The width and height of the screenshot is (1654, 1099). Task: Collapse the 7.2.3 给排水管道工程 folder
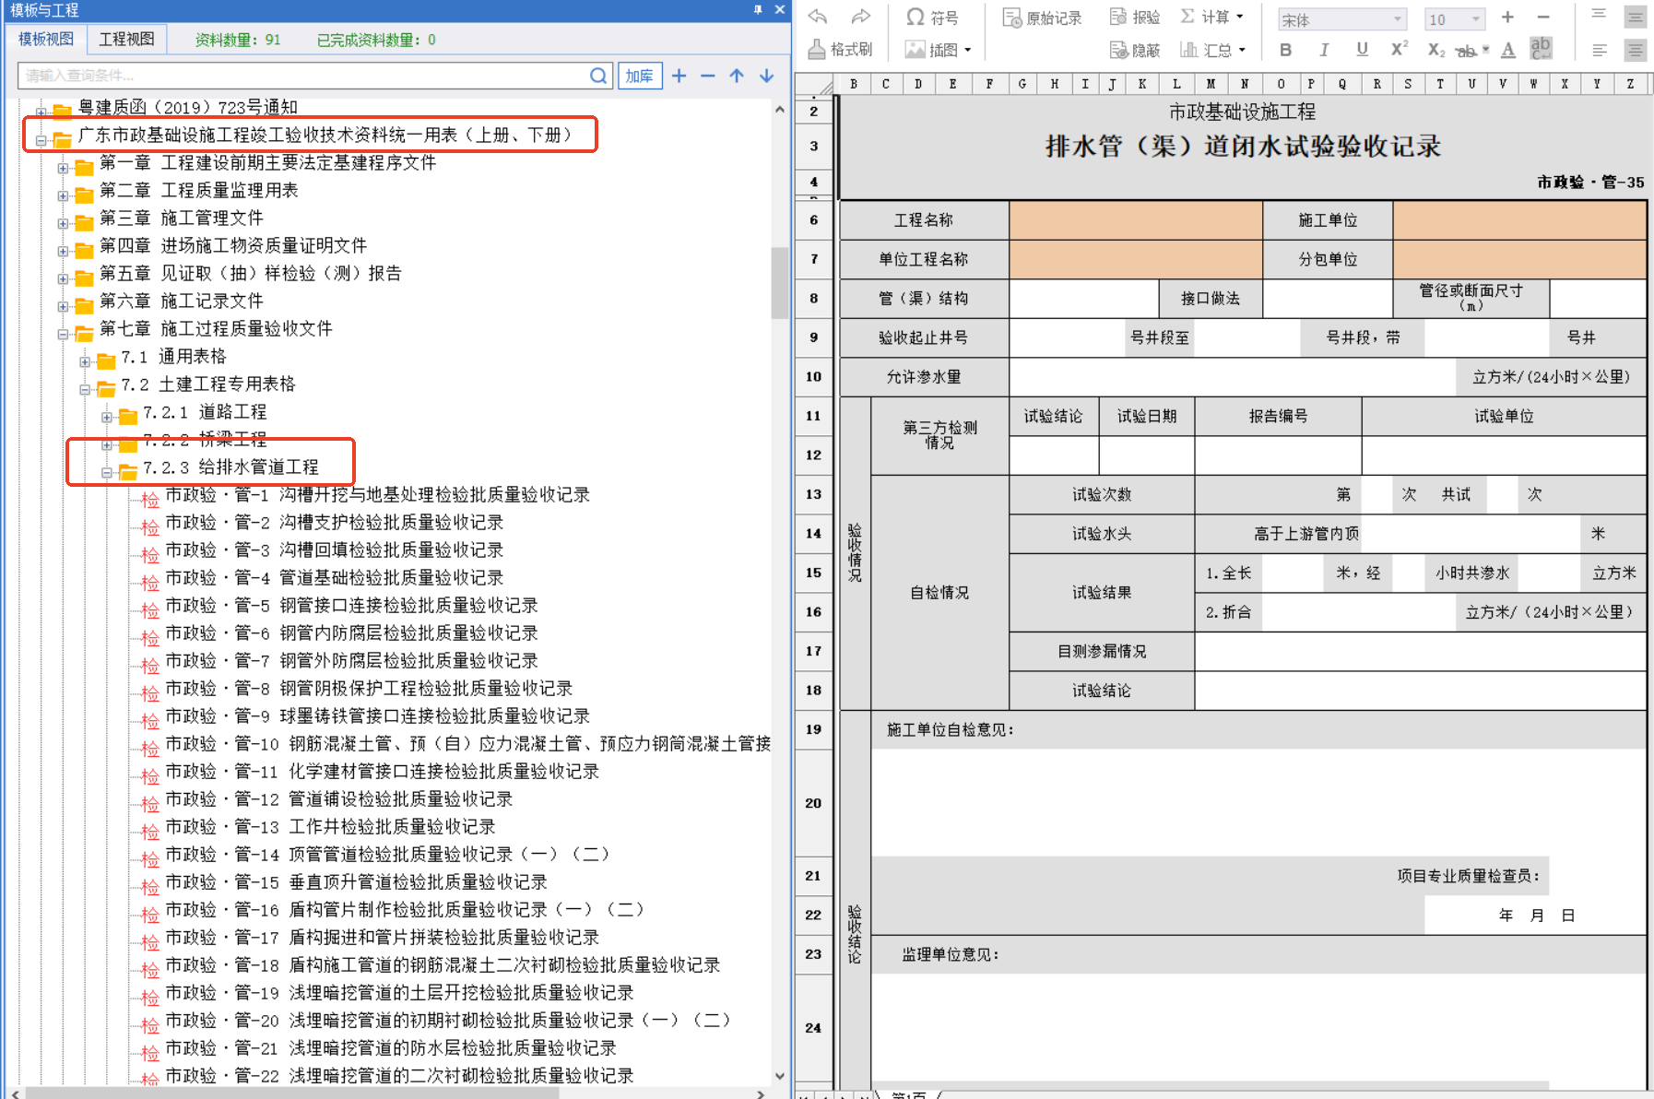click(x=107, y=473)
